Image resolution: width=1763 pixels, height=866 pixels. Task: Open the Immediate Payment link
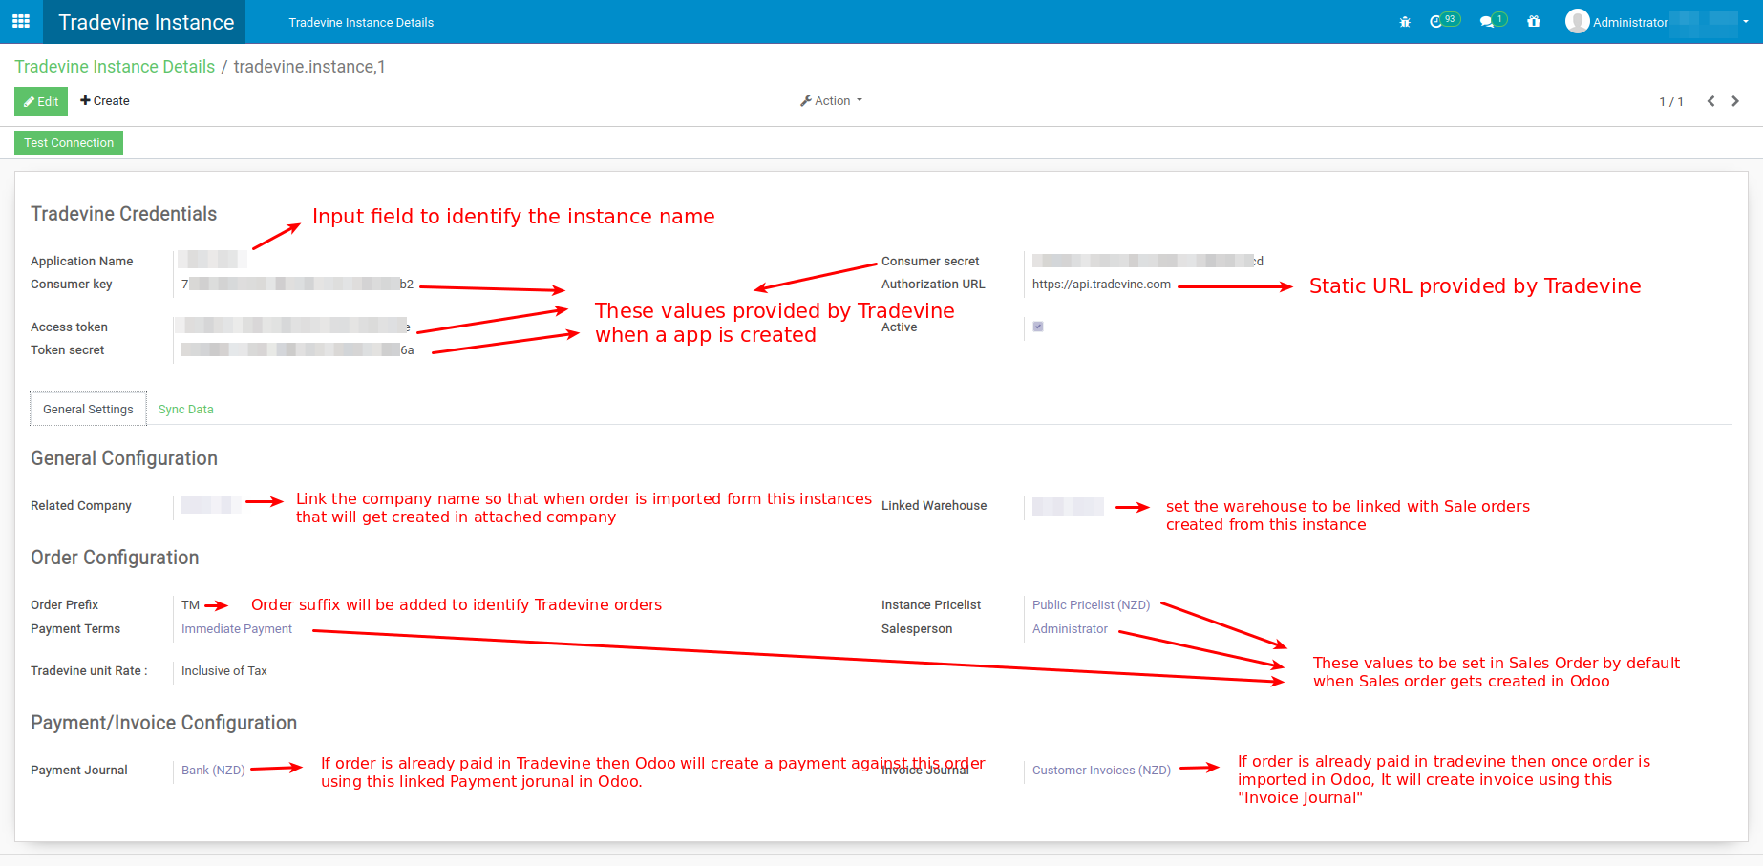[x=237, y=629]
